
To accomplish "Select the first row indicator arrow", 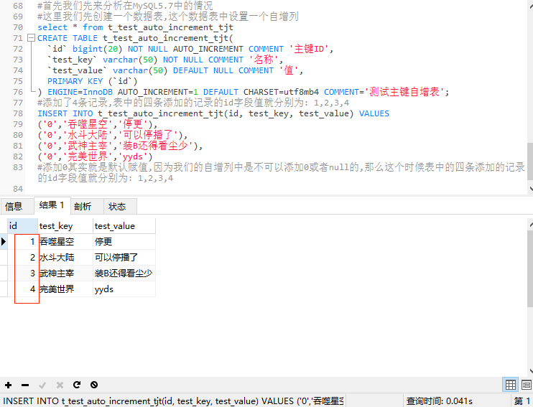I will [4, 242].
